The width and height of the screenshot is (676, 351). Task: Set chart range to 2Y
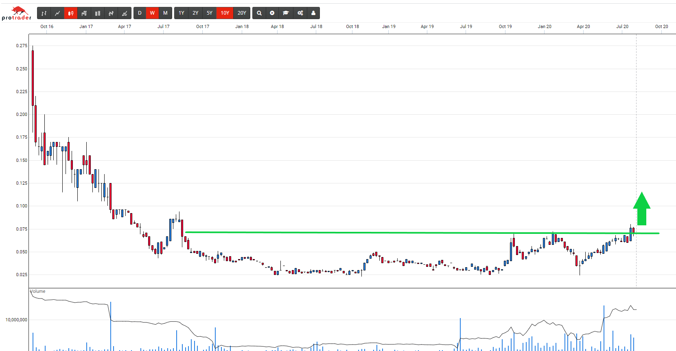coord(195,13)
